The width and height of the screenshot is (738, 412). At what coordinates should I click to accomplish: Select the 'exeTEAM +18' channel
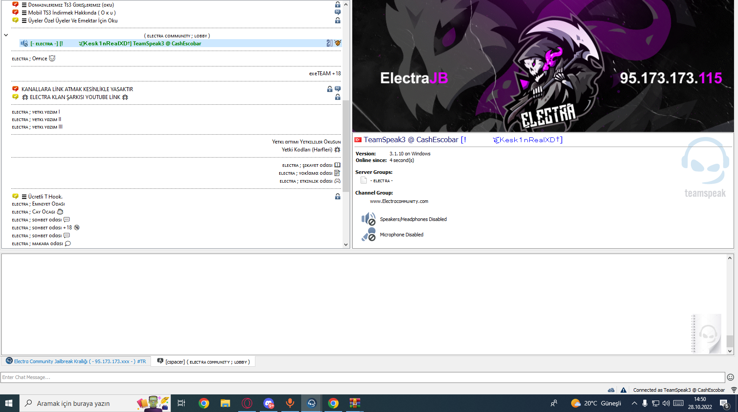(x=325, y=74)
